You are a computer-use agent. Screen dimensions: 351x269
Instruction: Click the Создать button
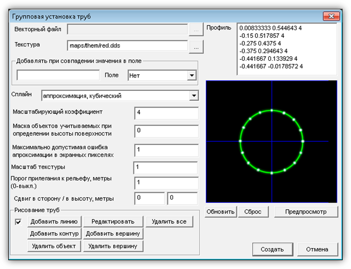[x=272, y=249]
